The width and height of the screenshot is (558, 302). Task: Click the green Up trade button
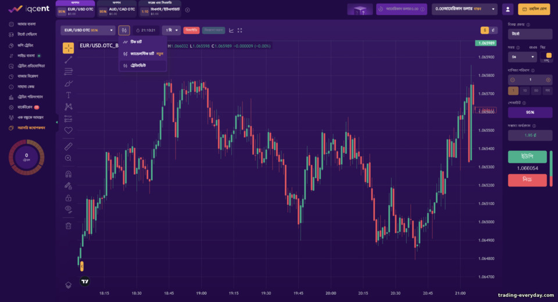[527, 156]
